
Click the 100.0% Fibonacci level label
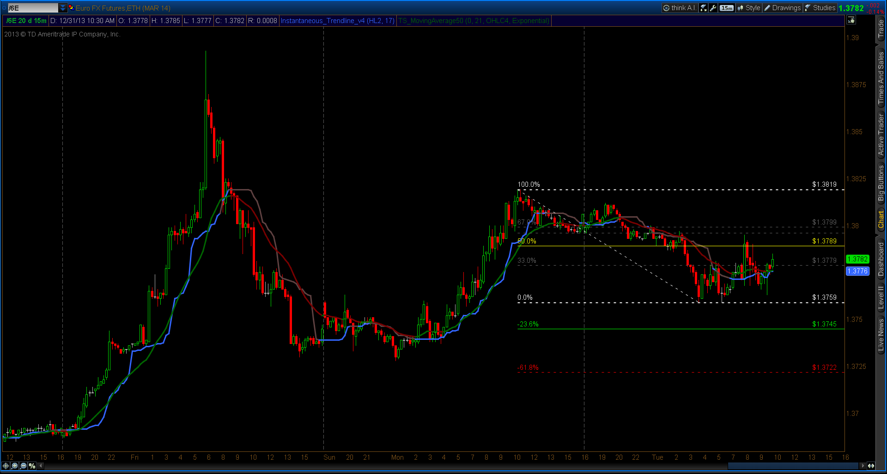[529, 184]
